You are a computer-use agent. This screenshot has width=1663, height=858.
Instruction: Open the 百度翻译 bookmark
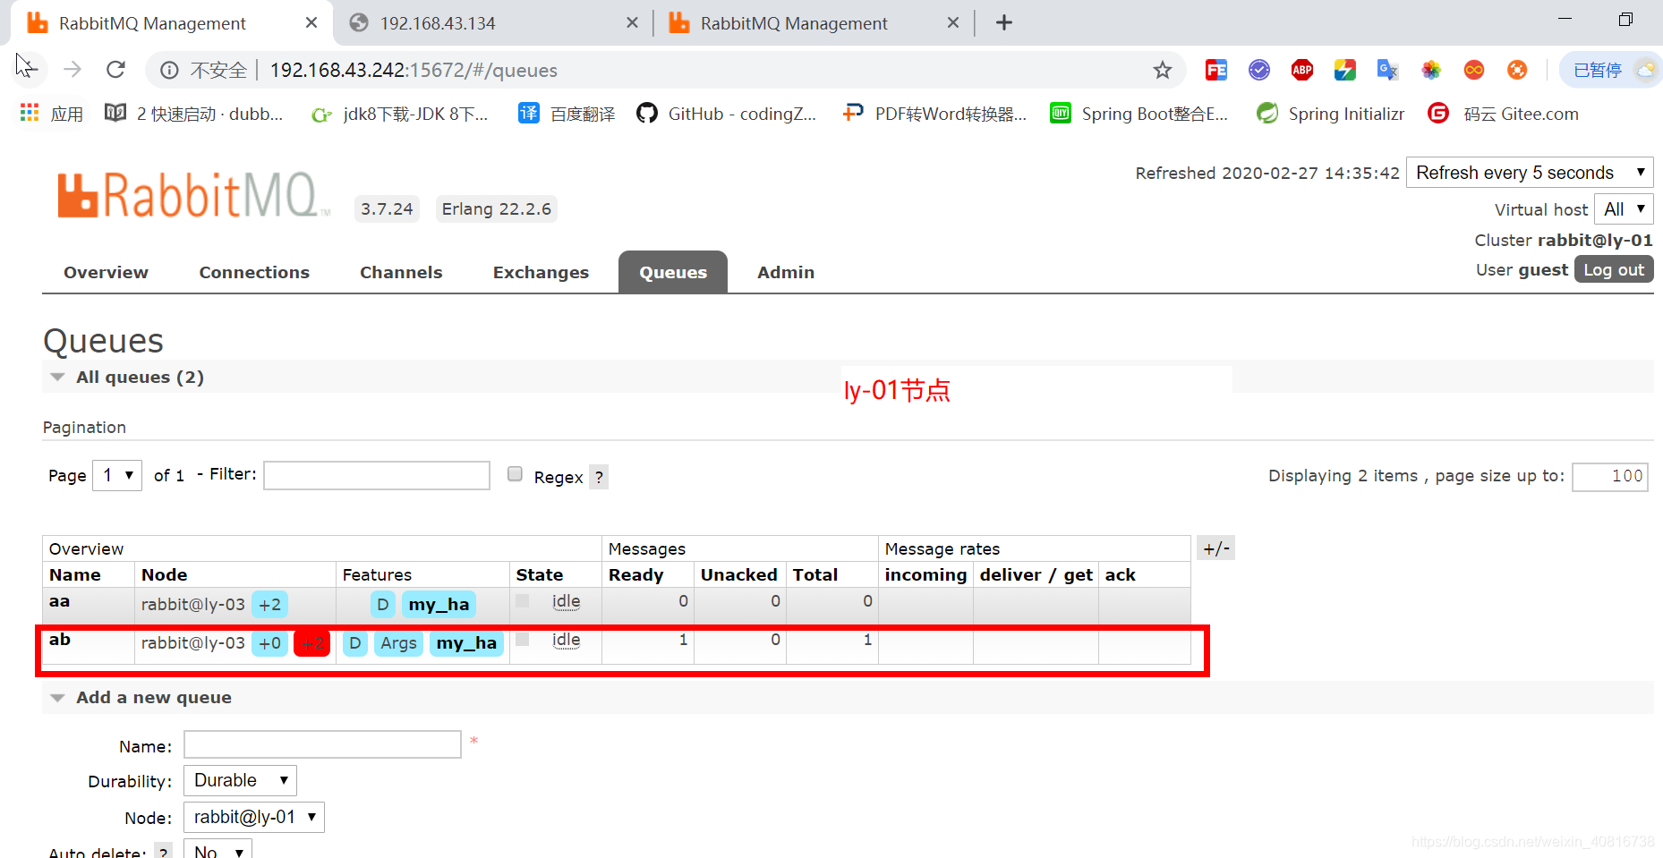(x=567, y=114)
